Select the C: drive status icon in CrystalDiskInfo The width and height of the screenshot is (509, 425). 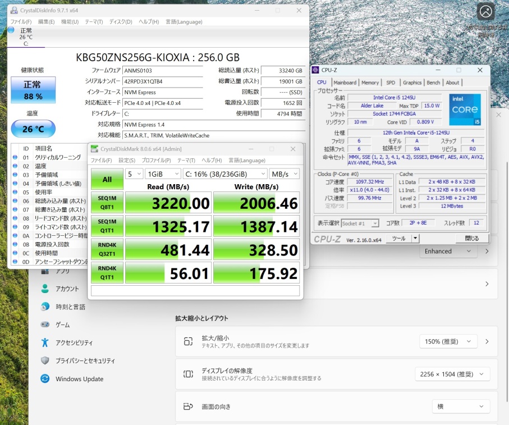coord(12,30)
